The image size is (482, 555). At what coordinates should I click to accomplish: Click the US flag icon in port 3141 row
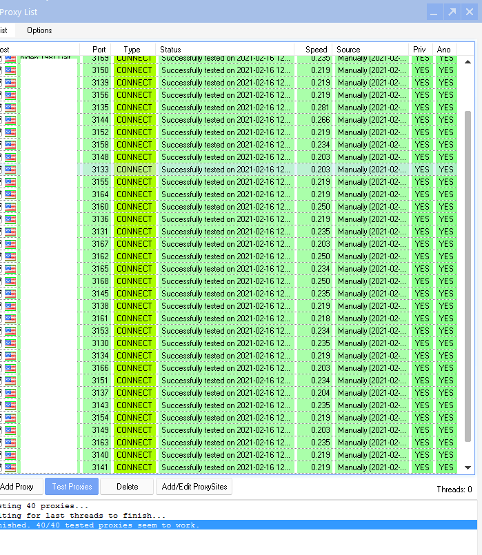(10, 467)
